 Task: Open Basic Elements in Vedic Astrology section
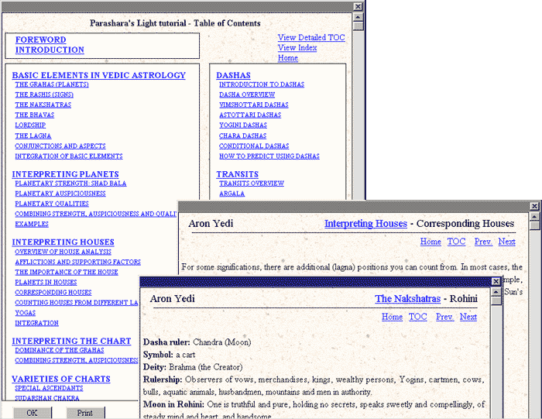[x=99, y=75]
